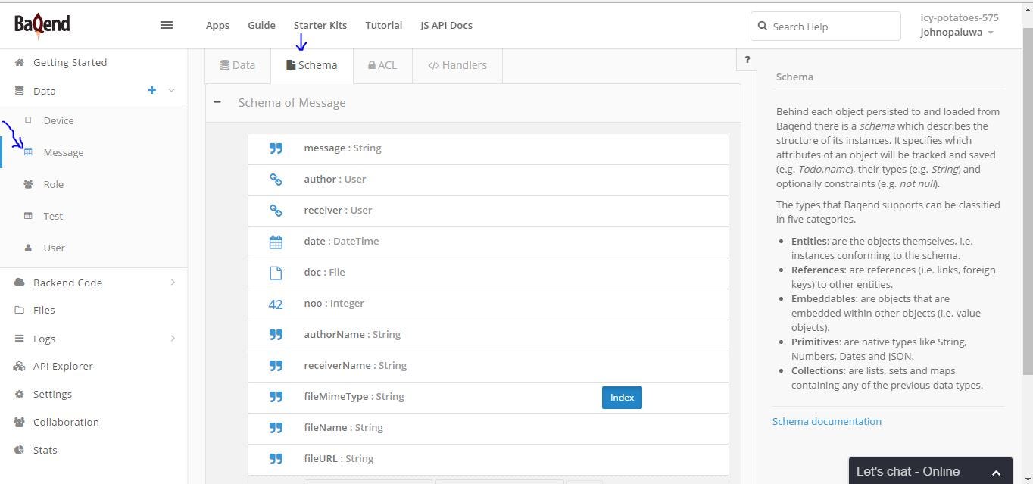
Task: Open the johnopaluwa account dropdown
Action: click(957, 32)
